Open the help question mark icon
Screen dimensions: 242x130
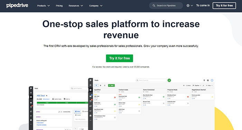pos(208,80)
